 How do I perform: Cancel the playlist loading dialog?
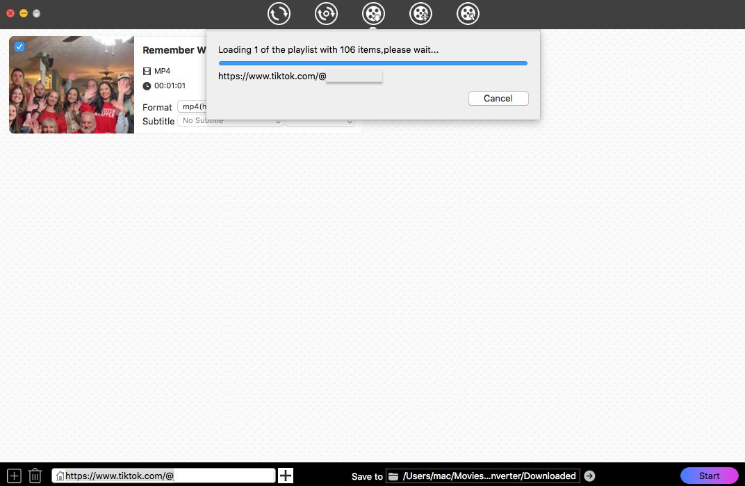[498, 99]
